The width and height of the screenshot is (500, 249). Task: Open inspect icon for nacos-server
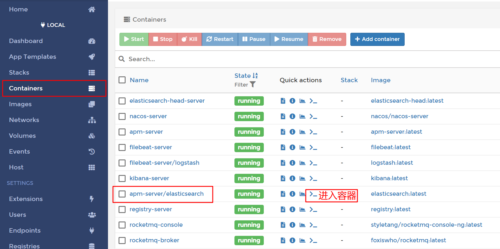pyautogui.click(x=292, y=116)
